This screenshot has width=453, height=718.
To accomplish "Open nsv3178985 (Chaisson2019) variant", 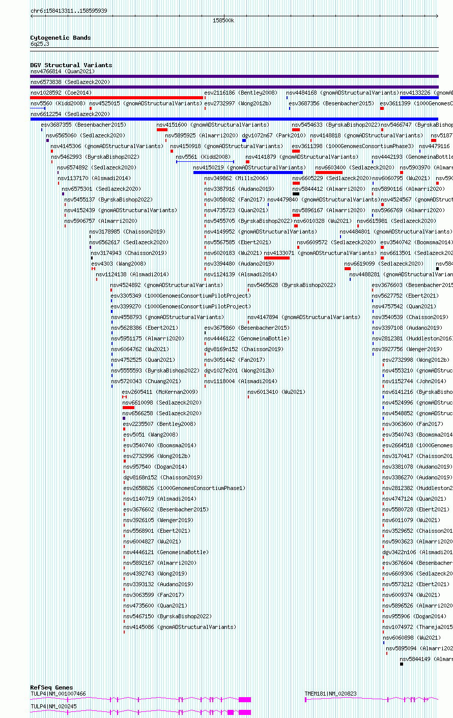I will click(127, 232).
